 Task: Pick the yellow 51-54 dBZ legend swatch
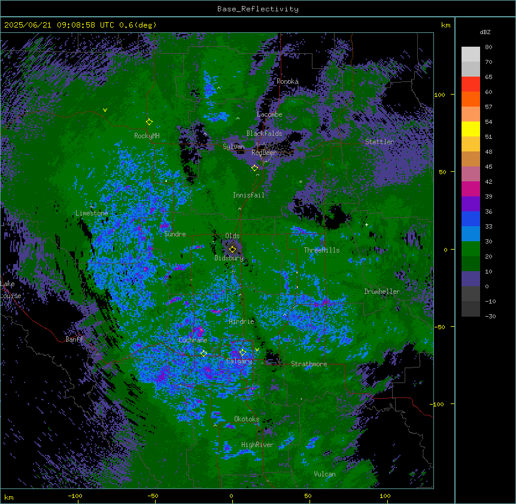pyautogui.click(x=471, y=129)
